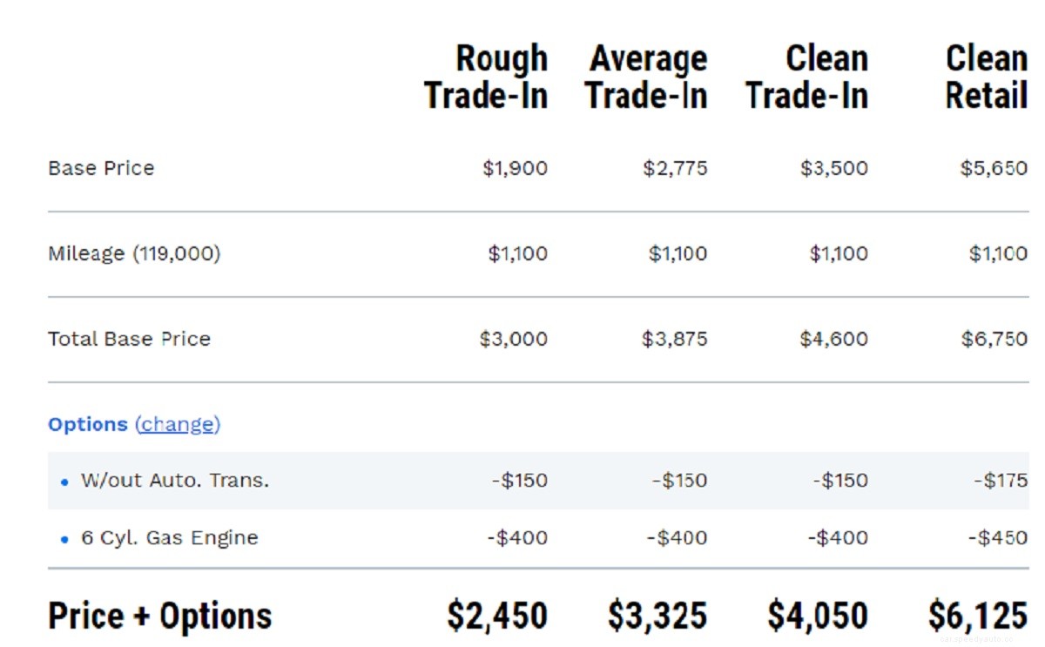Screen dimensions: 1045x647
Task: Select the Rough Trade-In column header
Action: pyautogui.click(x=486, y=77)
